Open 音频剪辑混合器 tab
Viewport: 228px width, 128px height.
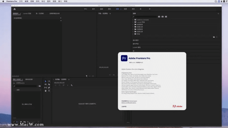(x=55, y=13)
